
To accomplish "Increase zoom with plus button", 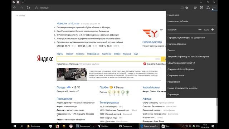I will tap(213, 29).
